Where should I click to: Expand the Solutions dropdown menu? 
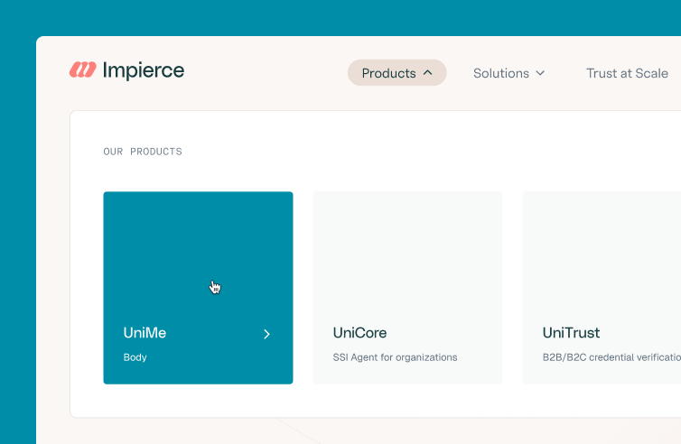(508, 73)
